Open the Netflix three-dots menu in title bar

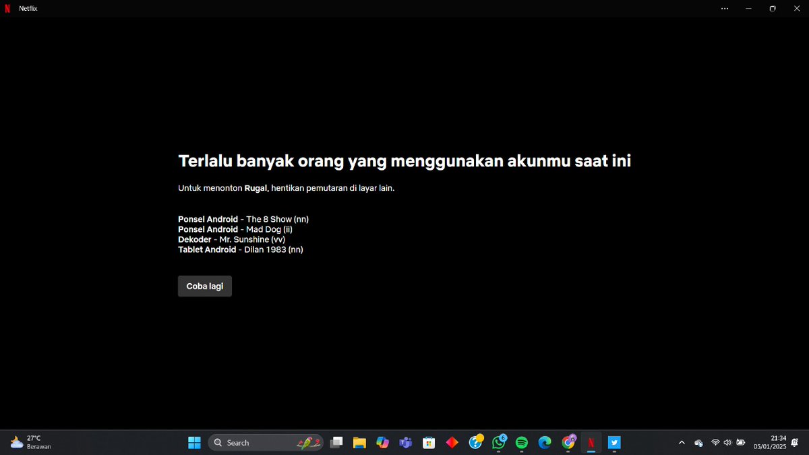tap(725, 9)
